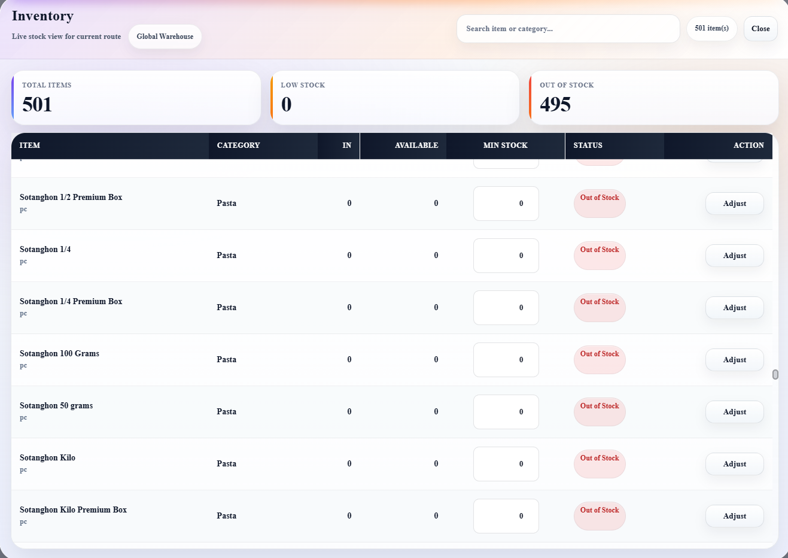Edit min stock for Sotanghon Kilo Premium Box
Viewport: 788px width, 558px height.
[x=506, y=516]
